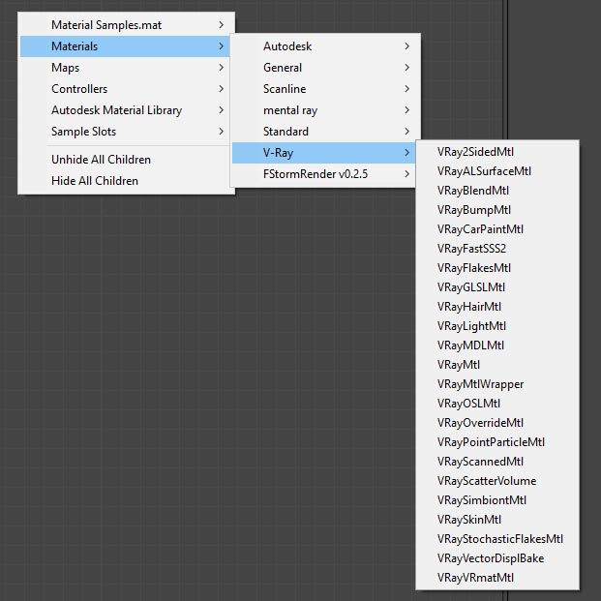Image resolution: width=601 pixels, height=601 pixels.
Task: Click the arrow beside Material Samples.mat
Action: [x=222, y=25]
